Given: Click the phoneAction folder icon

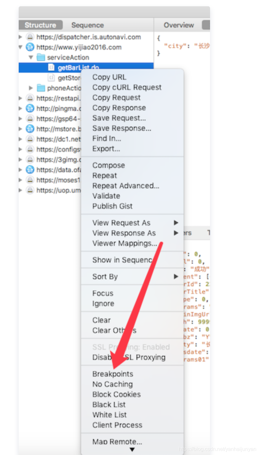Looking at the screenshot, I should pos(41,88).
